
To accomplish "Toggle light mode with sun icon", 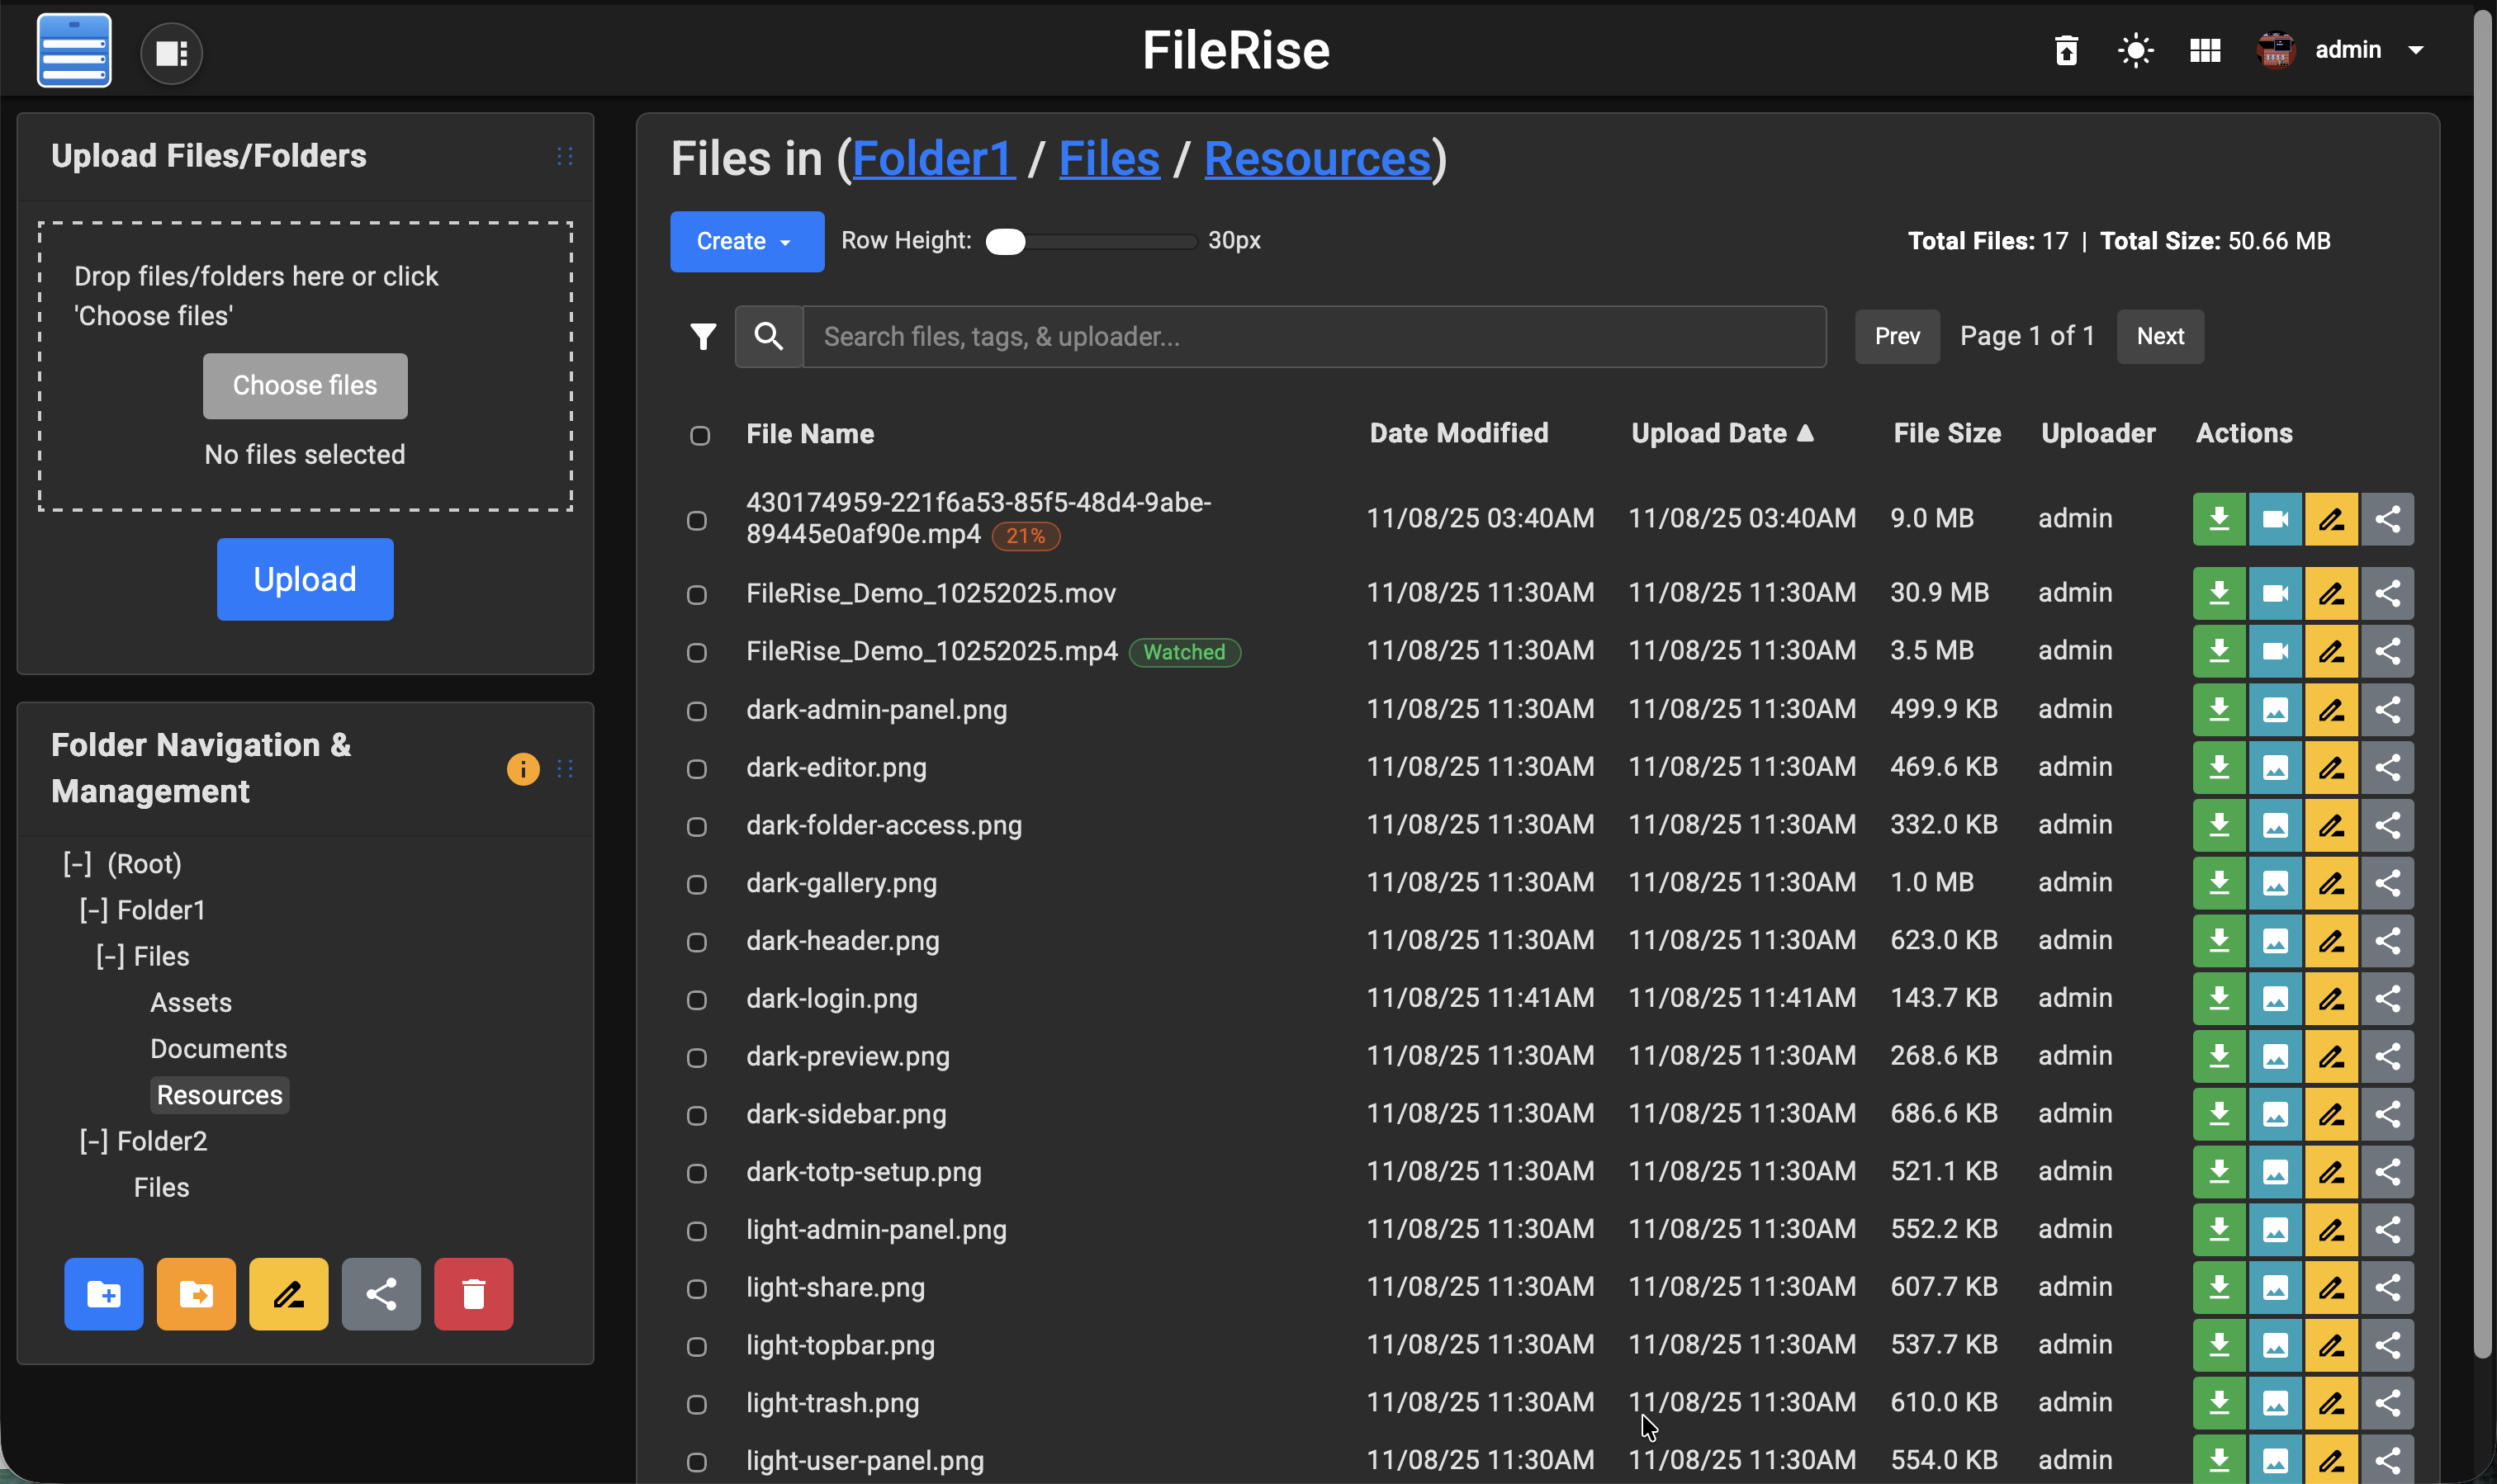I will (2135, 50).
